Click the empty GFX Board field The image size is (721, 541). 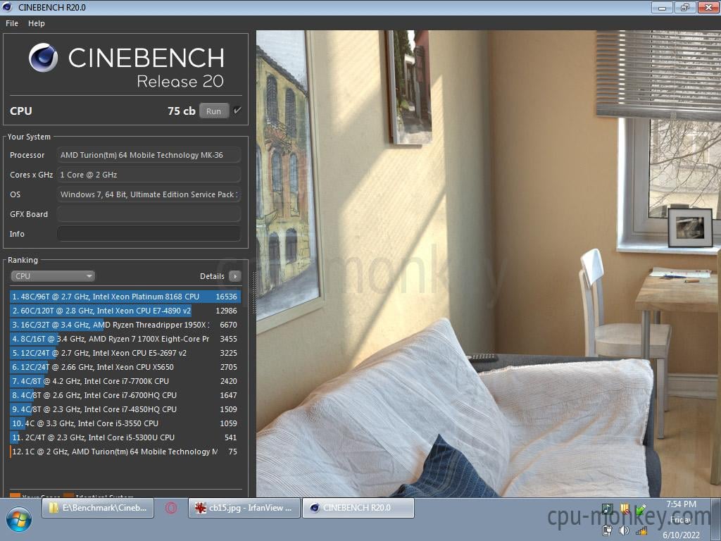[x=149, y=214]
